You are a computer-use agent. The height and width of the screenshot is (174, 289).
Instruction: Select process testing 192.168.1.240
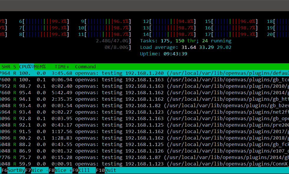coord(144,73)
